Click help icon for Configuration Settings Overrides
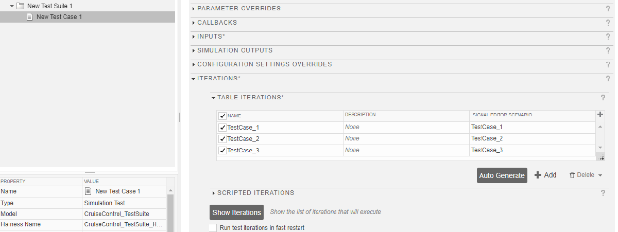Image resolution: width=618 pixels, height=232 pixels. click(x=608, y=64)
